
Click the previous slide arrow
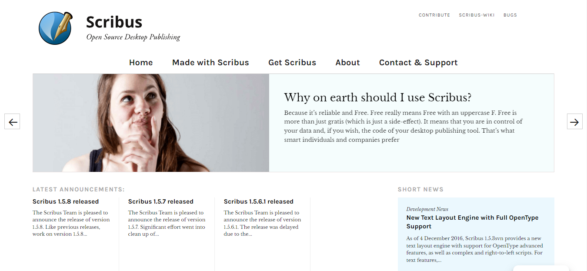pos(12,121)
